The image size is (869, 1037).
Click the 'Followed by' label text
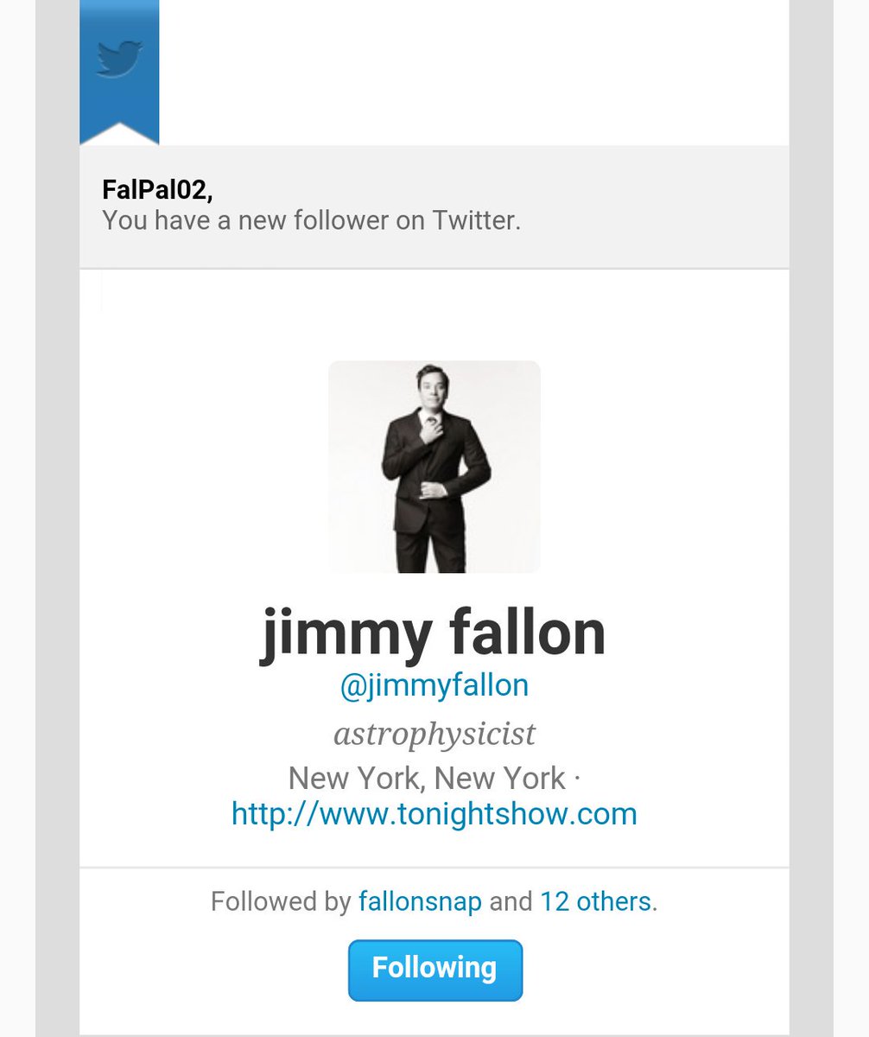point(281,902)
